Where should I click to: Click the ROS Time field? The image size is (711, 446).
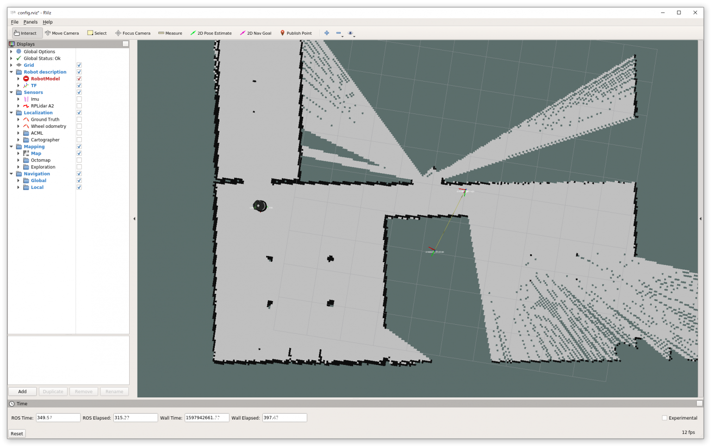(x=58, y=418)
